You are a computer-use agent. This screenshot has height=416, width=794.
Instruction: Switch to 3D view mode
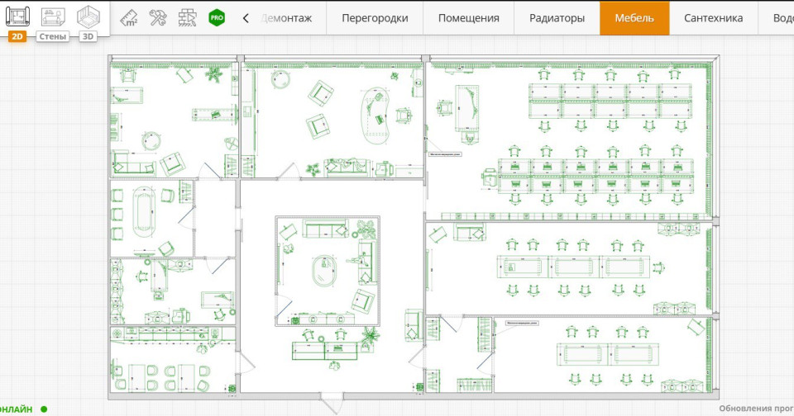click(88, 17)
